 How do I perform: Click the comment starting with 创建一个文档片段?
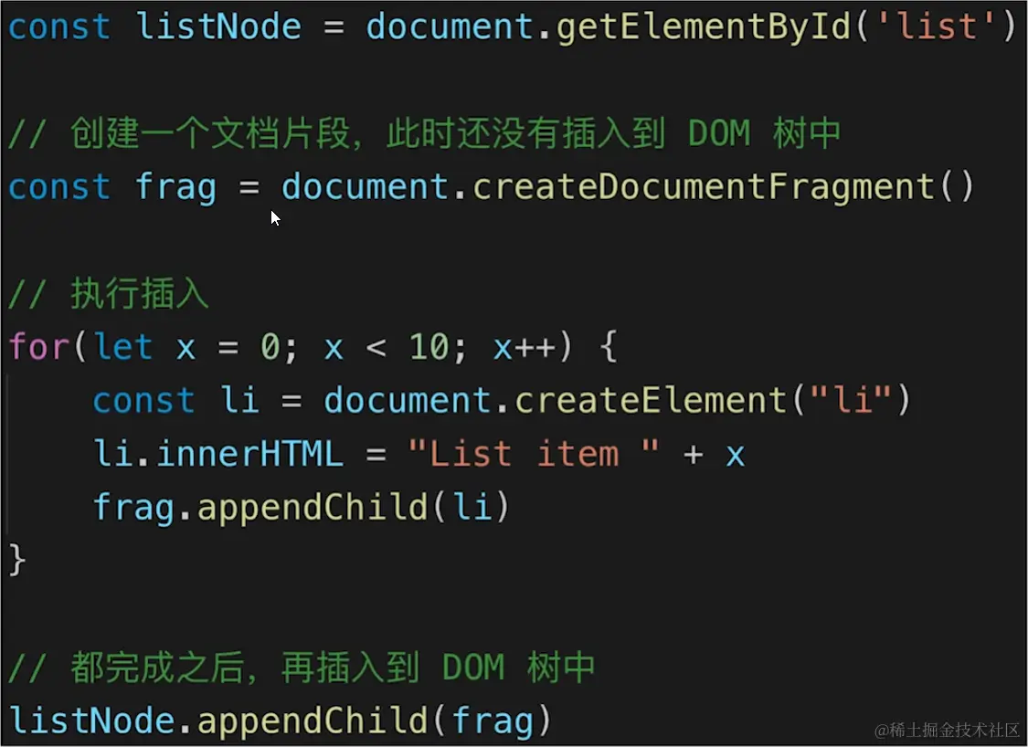[424, 133]
